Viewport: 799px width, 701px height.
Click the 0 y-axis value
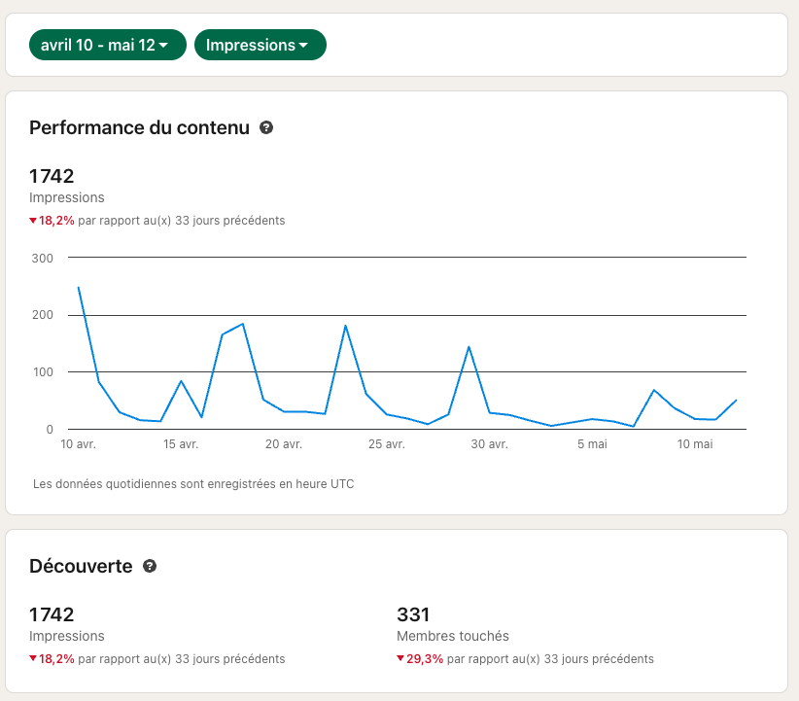pyautogui.click(x=50, y=430)
